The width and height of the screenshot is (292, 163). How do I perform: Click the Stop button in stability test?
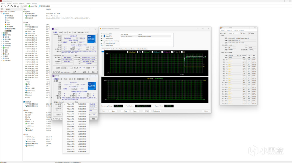click(x=113, y=111)
